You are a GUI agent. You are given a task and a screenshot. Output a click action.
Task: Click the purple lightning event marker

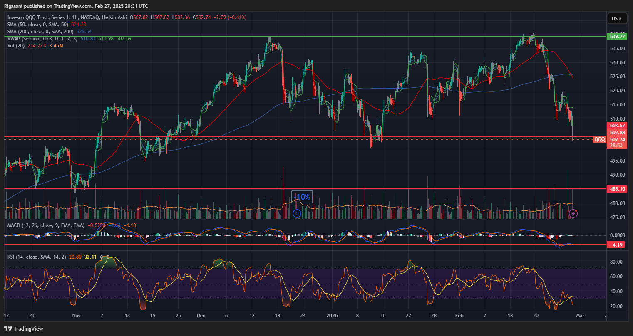pos(573,213)
